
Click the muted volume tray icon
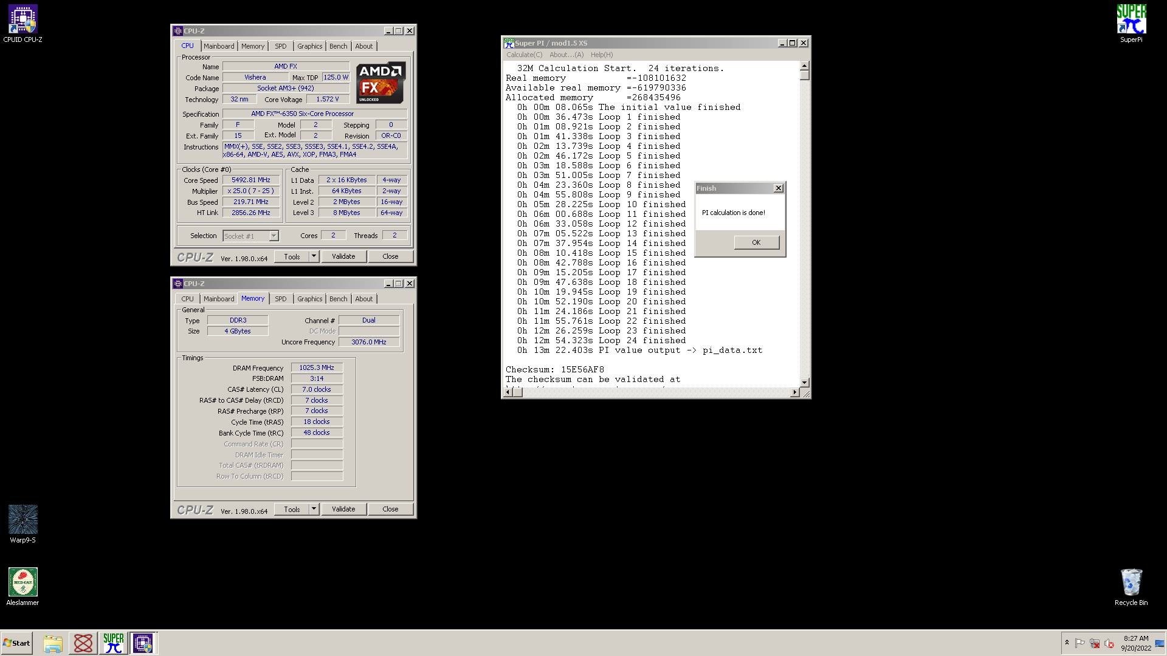coord(1109,643)
